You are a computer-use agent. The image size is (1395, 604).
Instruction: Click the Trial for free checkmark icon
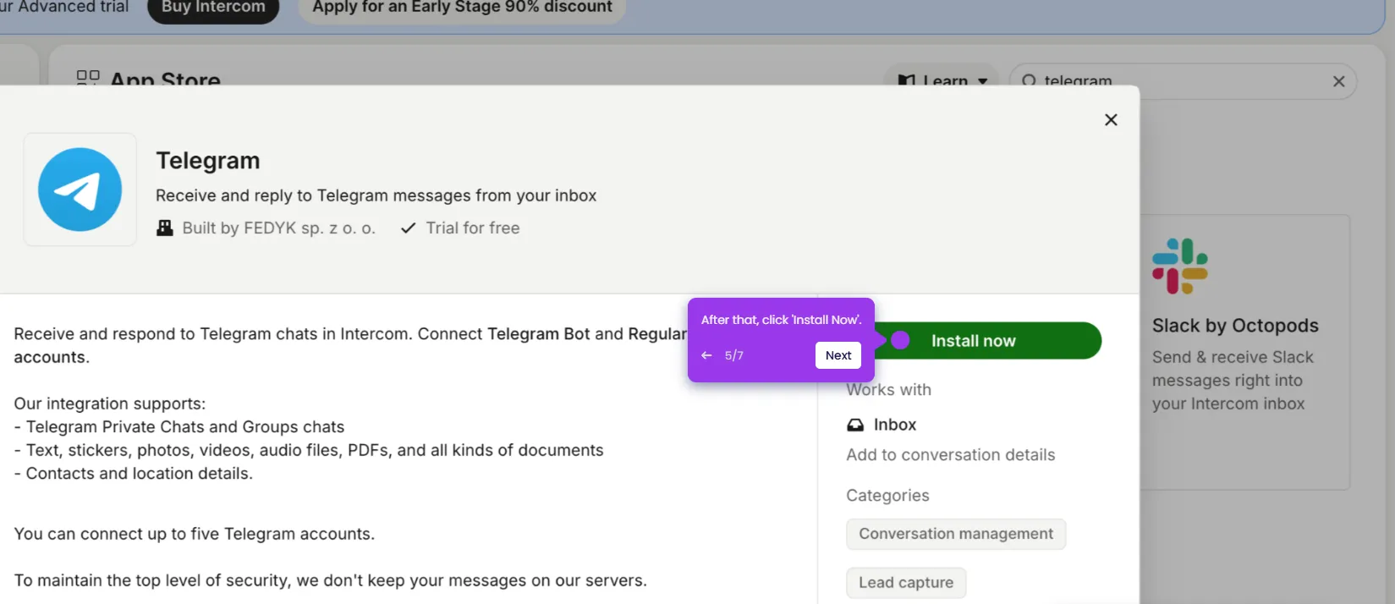tap(408, 228)
